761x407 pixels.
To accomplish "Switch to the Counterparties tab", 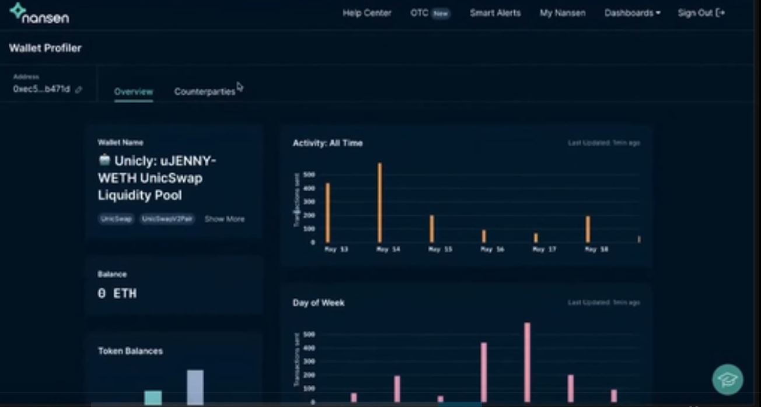I will 205,92.
